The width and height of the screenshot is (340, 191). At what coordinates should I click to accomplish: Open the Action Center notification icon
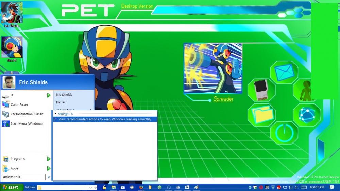coord(332,187)
